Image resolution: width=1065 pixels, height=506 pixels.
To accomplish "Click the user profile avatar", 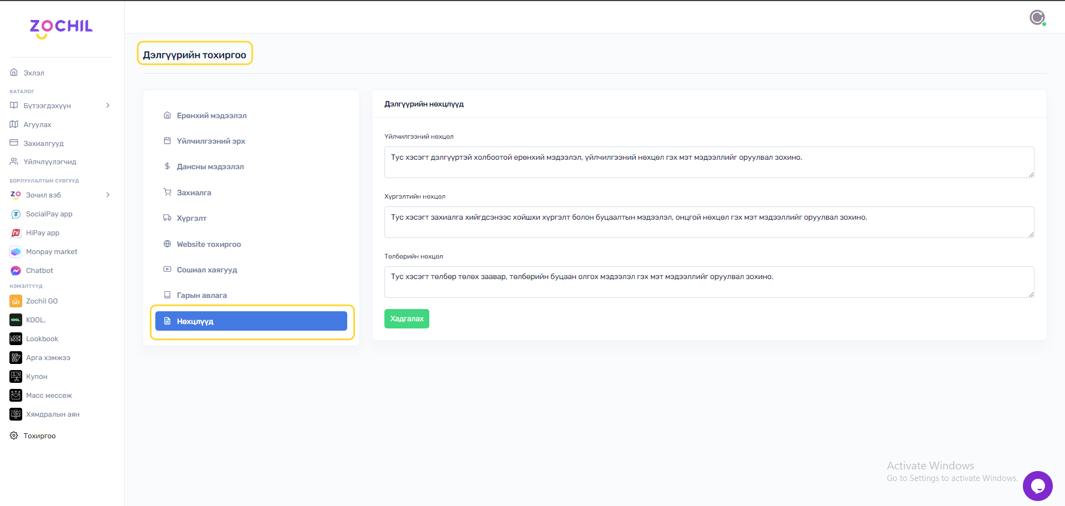I will click(x=1037, y=18).
